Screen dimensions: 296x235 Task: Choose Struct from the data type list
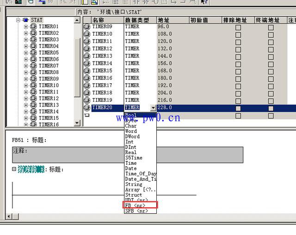click(140, 195)
